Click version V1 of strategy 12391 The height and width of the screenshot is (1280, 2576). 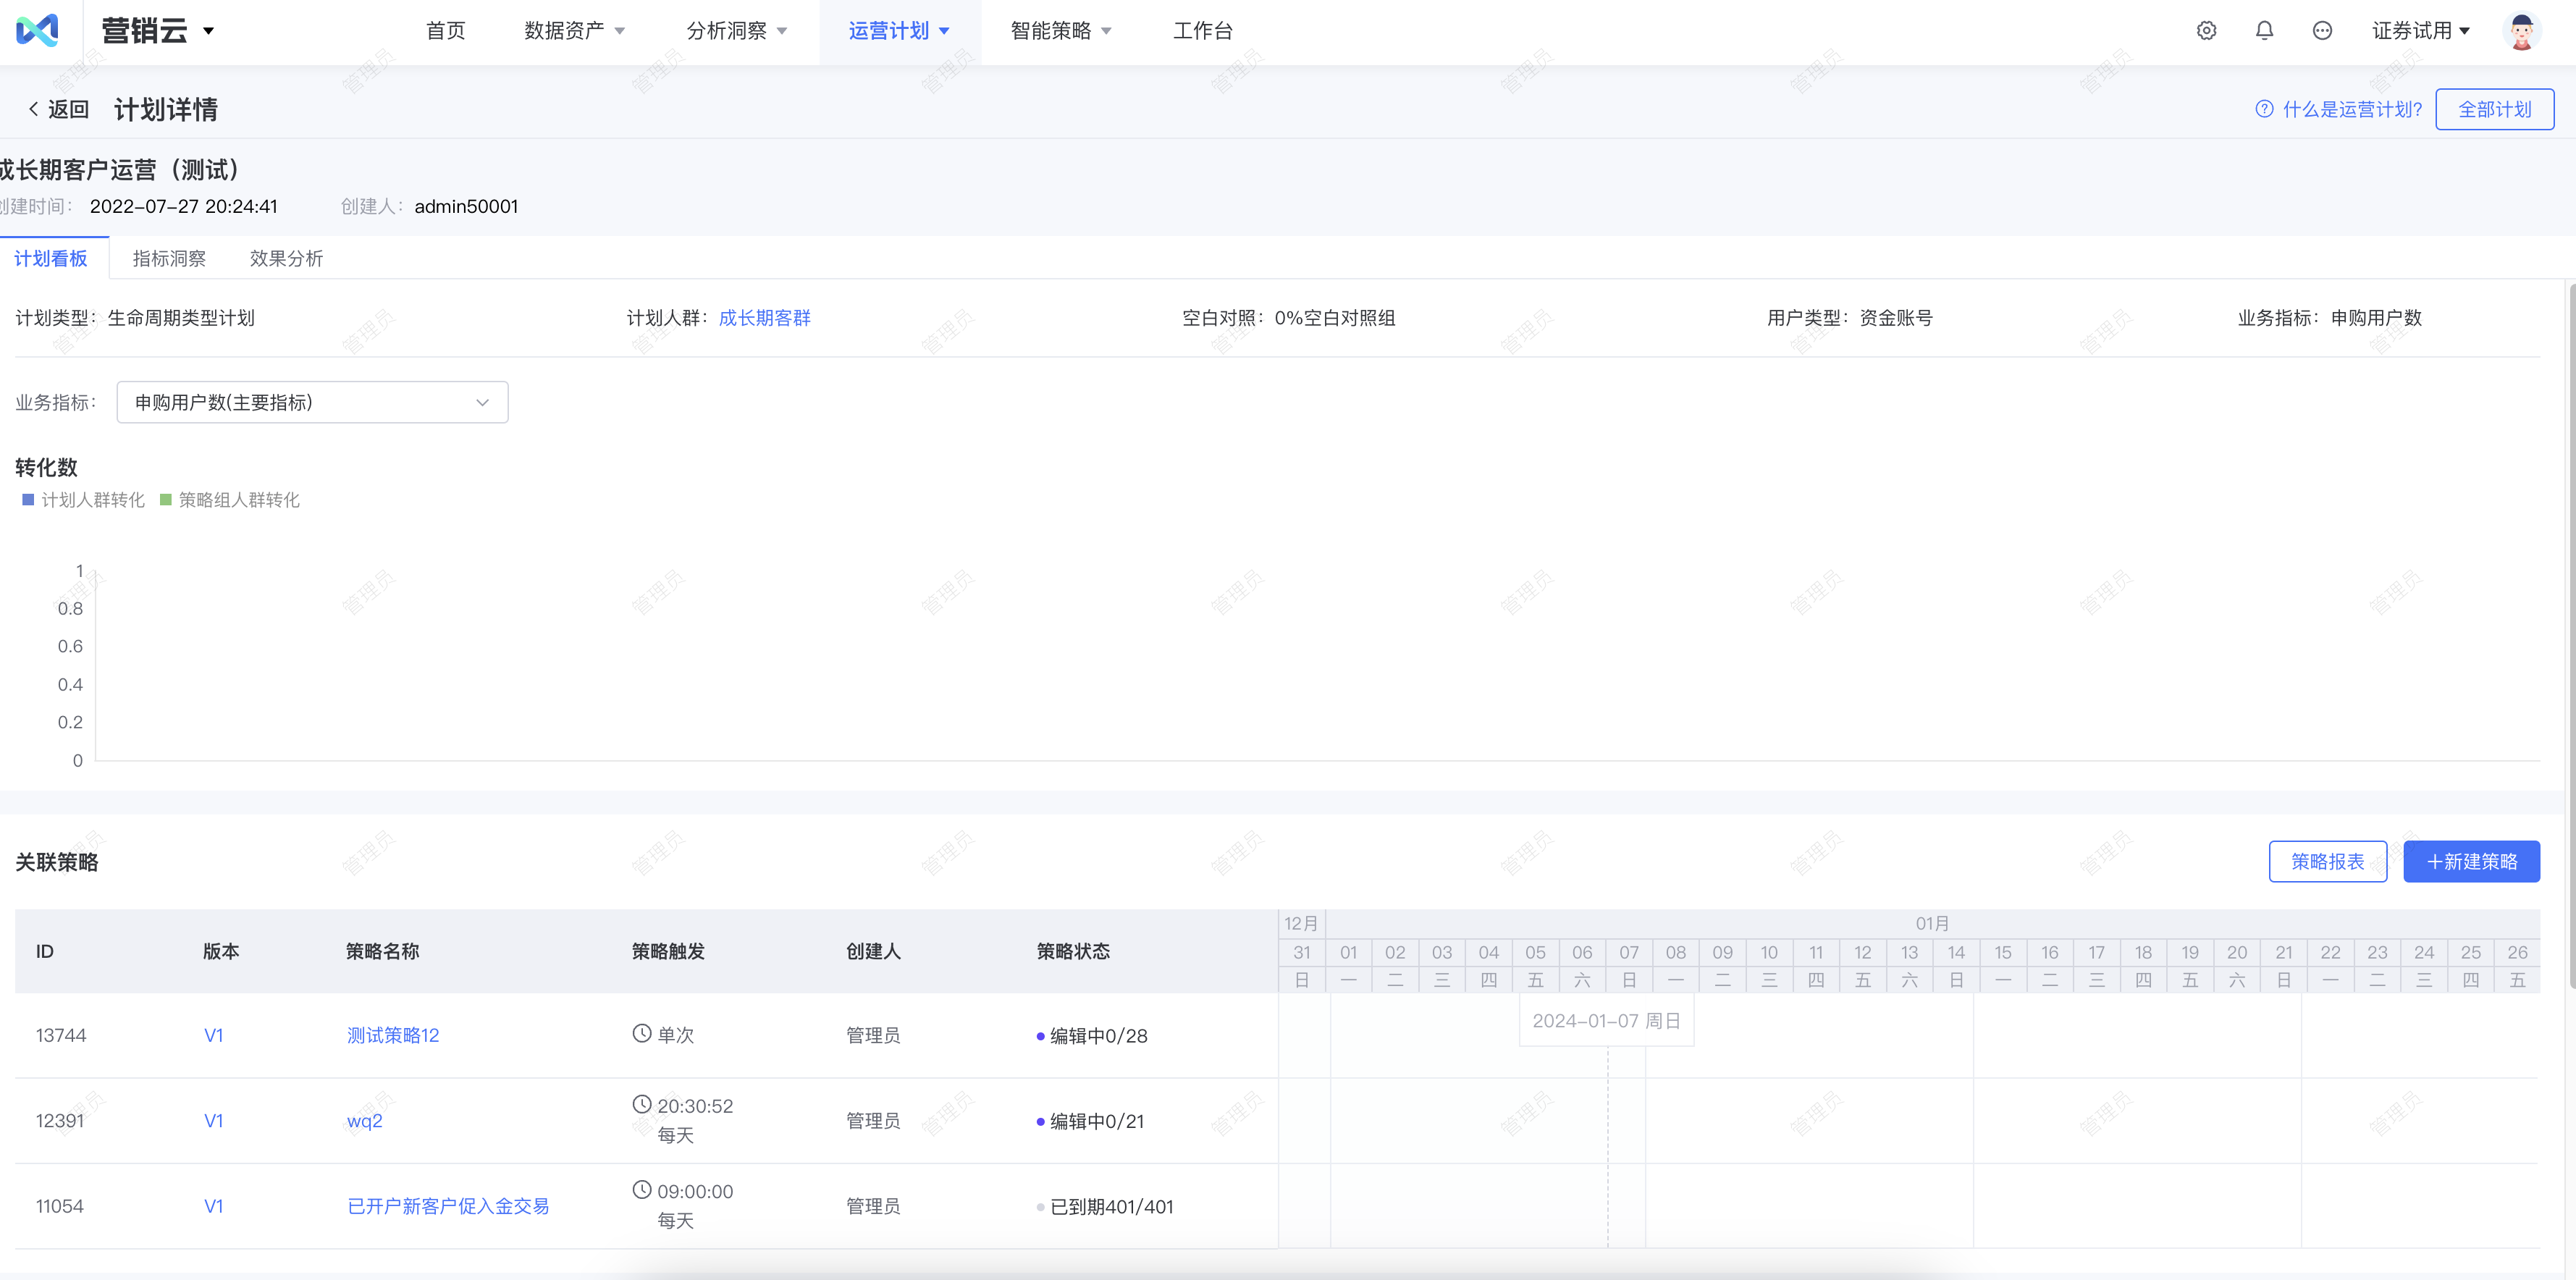(214, 1121)
